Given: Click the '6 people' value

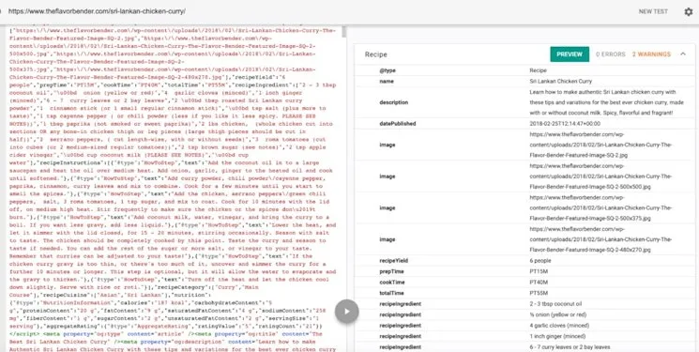Looking at the screenshot, I should point(540,261).
